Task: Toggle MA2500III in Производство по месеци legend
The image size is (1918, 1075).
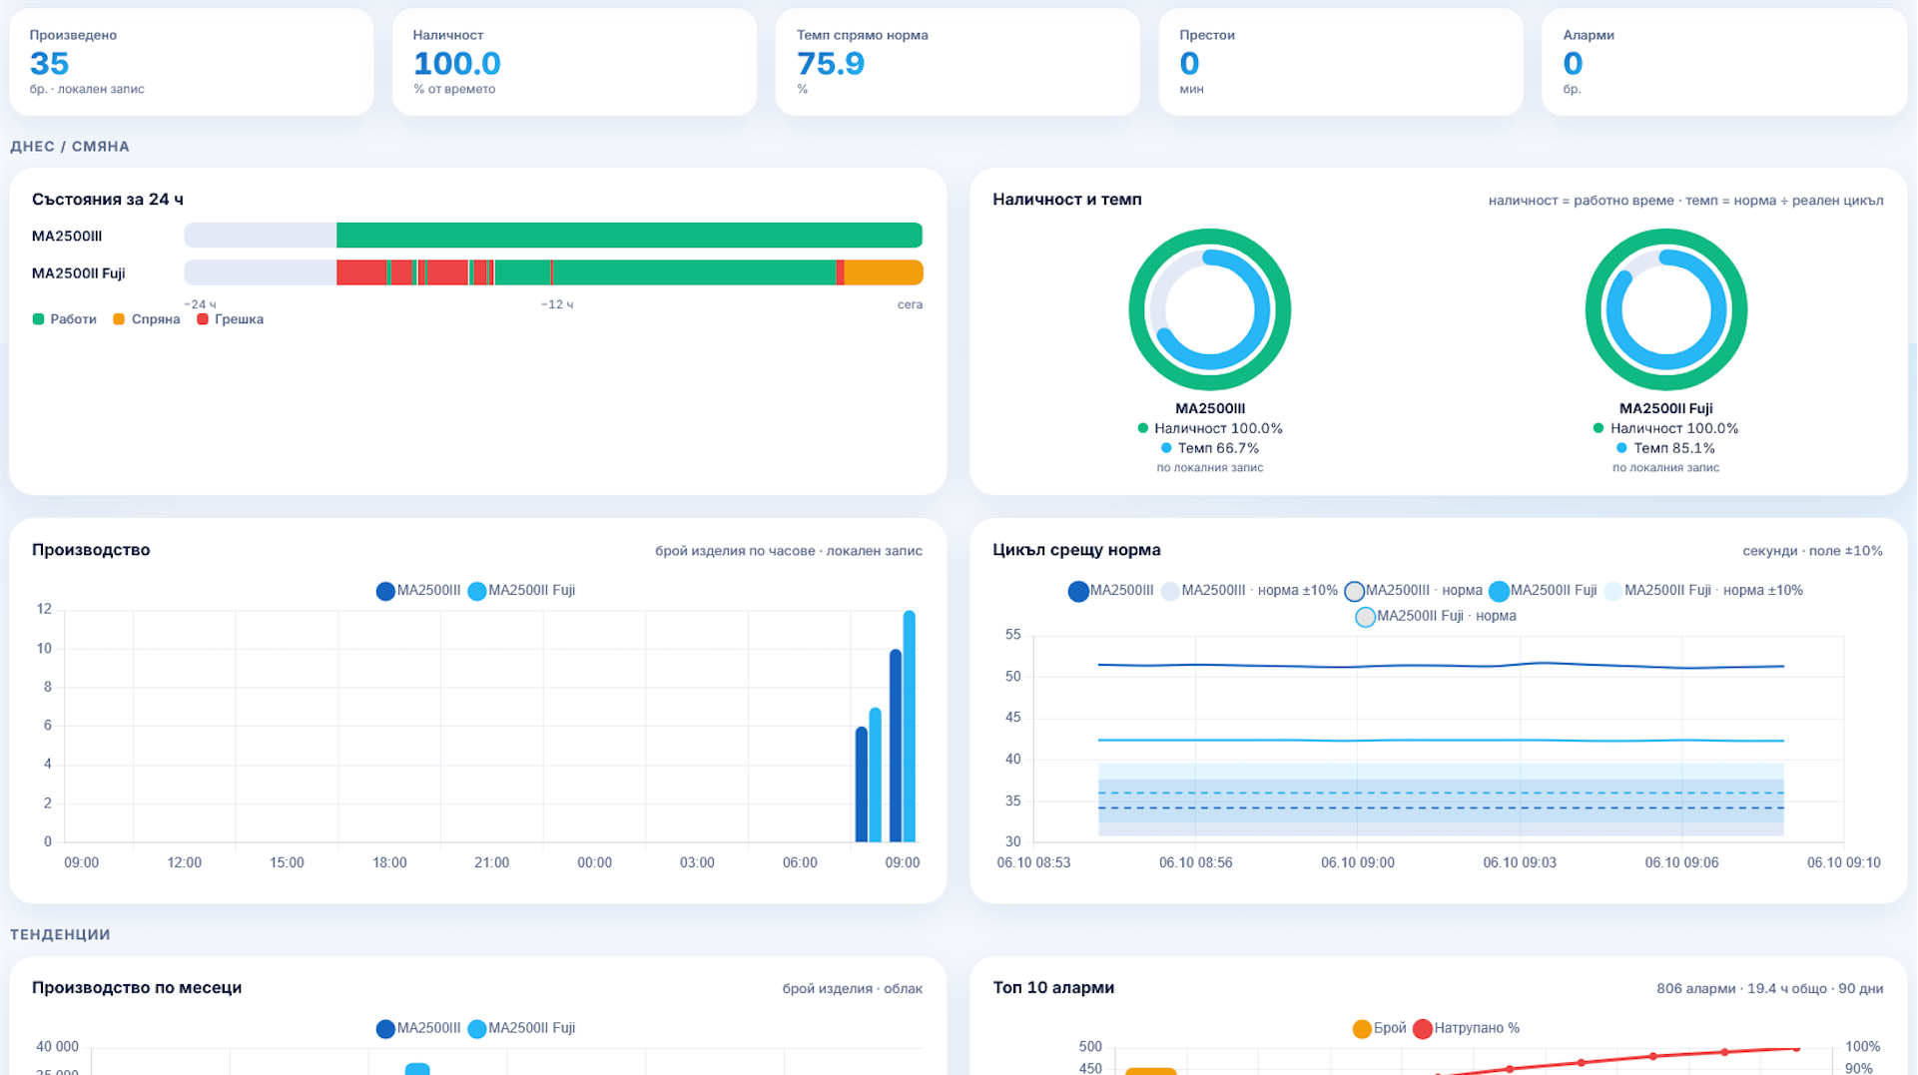Action: coord(418,1029)
